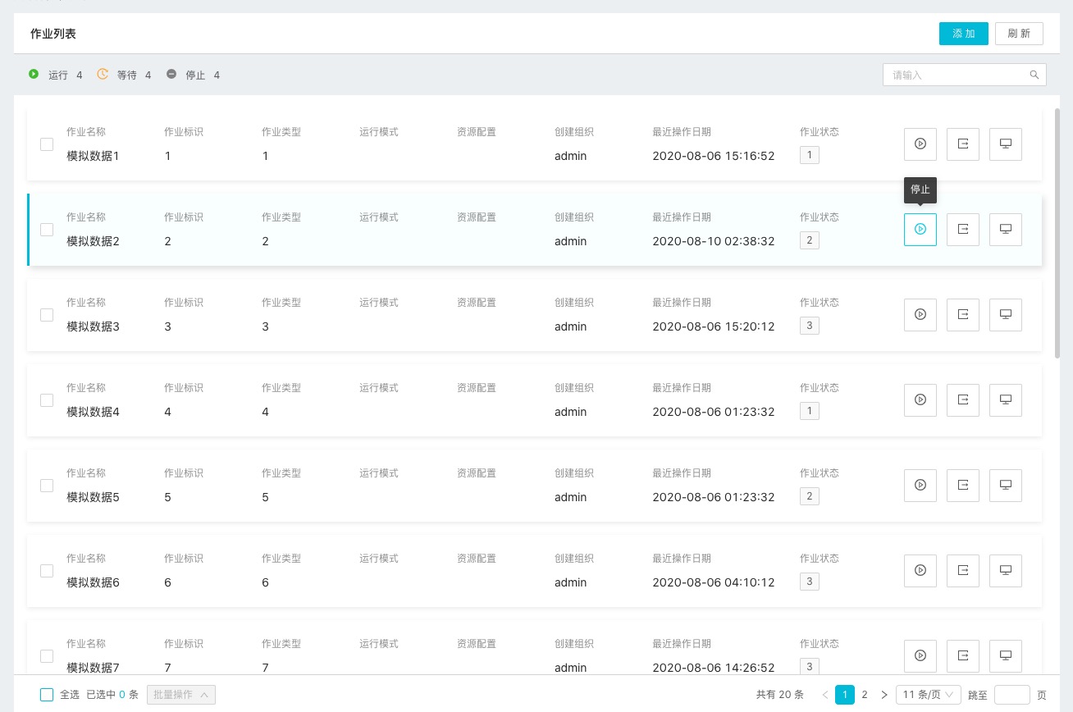The height and width of the screenshot is (712, 1073).
Task: Click the play icon for 模拟数据1
Action: coord(920,144)
